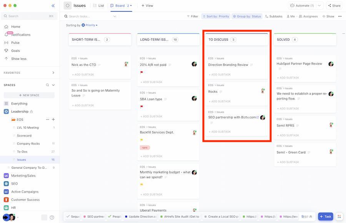Open Sort by Priority dropdown
This screenshot has height=223, width=346.
[x=215, y=17]
